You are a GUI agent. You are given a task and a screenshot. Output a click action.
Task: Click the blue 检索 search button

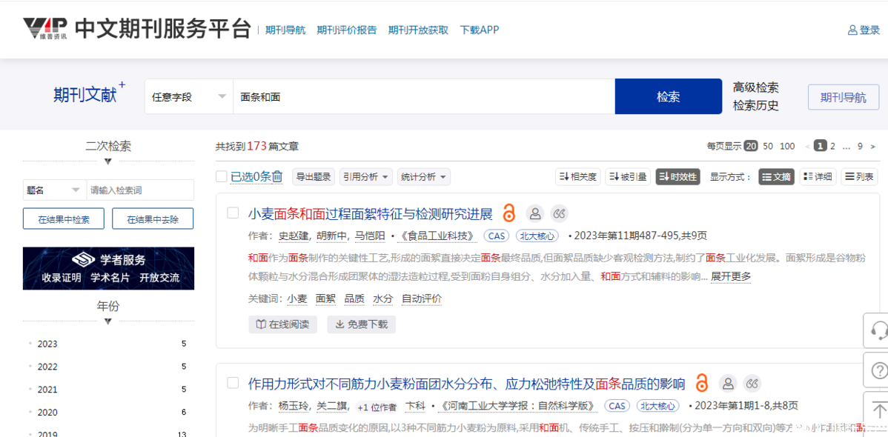point(669,96)
